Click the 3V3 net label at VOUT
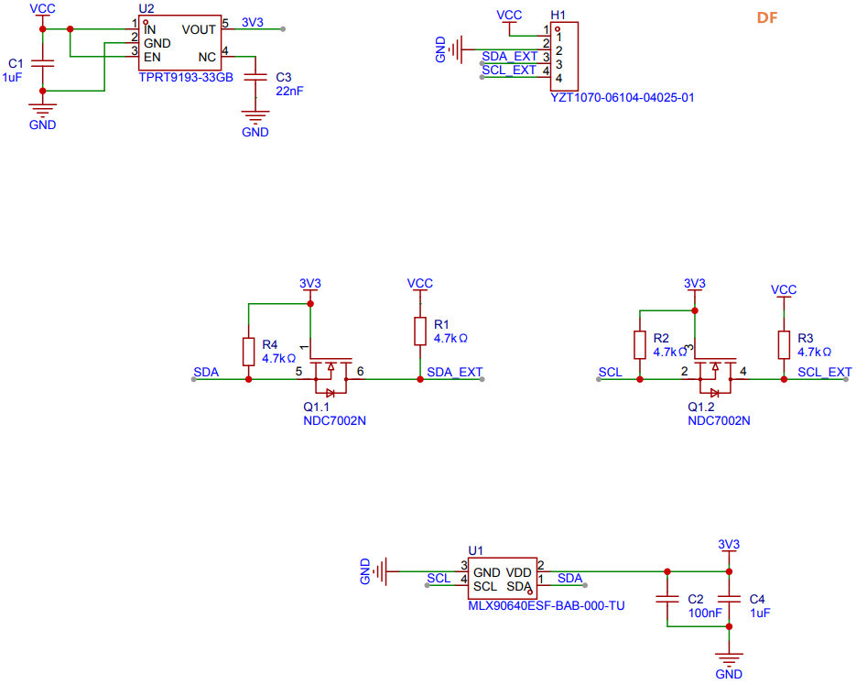This screenshot has width=856, height=684. coord(252,22)
